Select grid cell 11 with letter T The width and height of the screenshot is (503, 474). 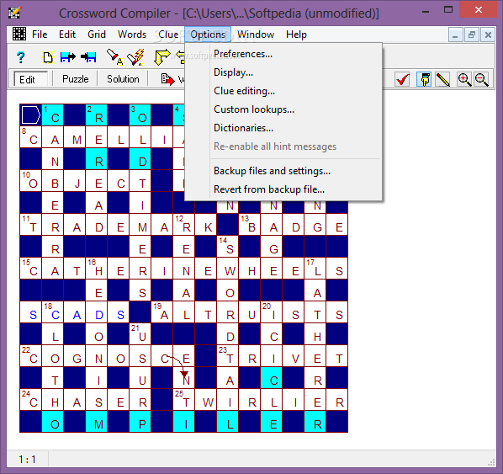tap(31, 225)
